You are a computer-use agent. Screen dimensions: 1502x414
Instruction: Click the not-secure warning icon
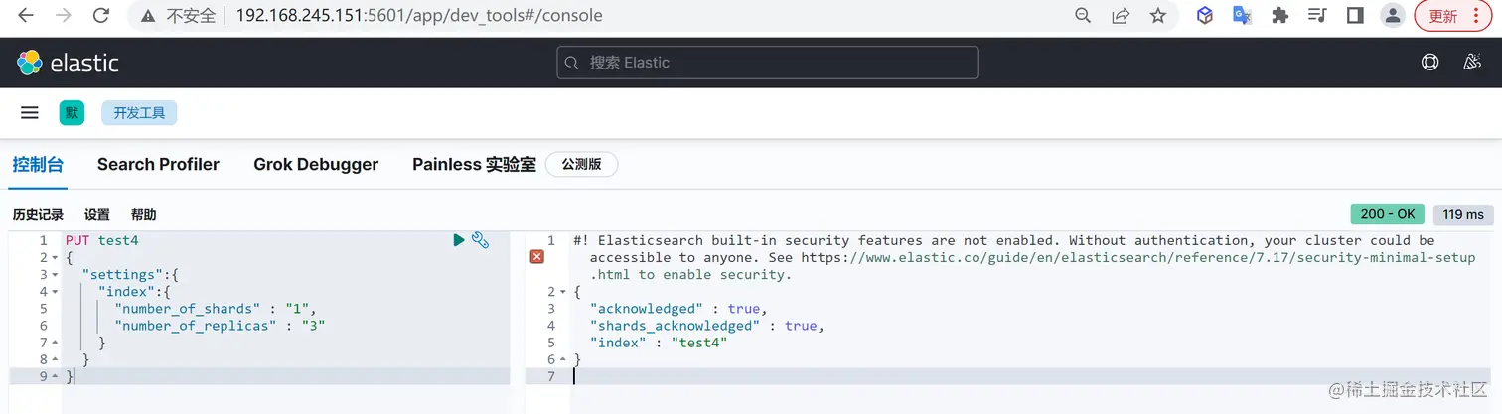pyautogui.click(x=148, y=16)
